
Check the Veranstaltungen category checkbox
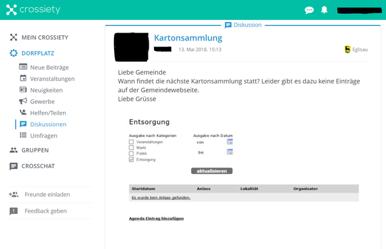[x=131, y=142]
